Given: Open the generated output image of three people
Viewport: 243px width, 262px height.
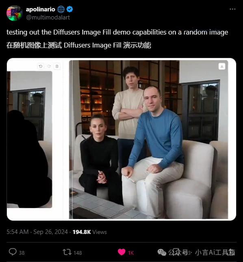Looking at the screenshot, I should click(149, 139).
